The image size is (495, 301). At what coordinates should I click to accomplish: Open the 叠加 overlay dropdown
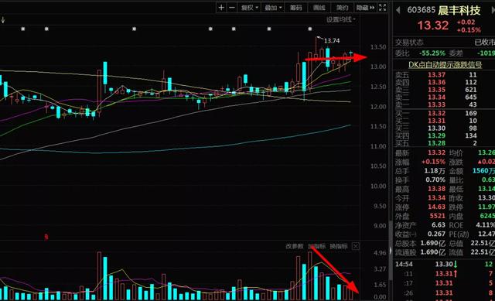273,8
